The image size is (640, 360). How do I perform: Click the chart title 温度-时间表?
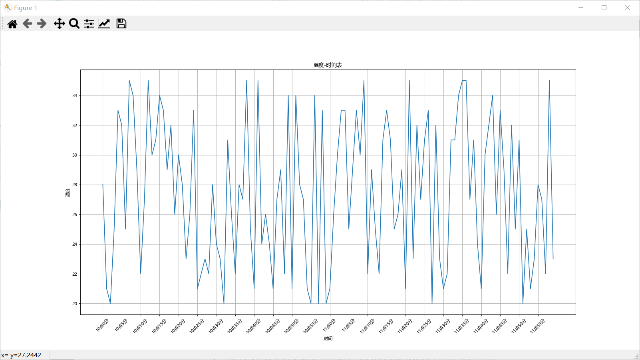(328, 65)
